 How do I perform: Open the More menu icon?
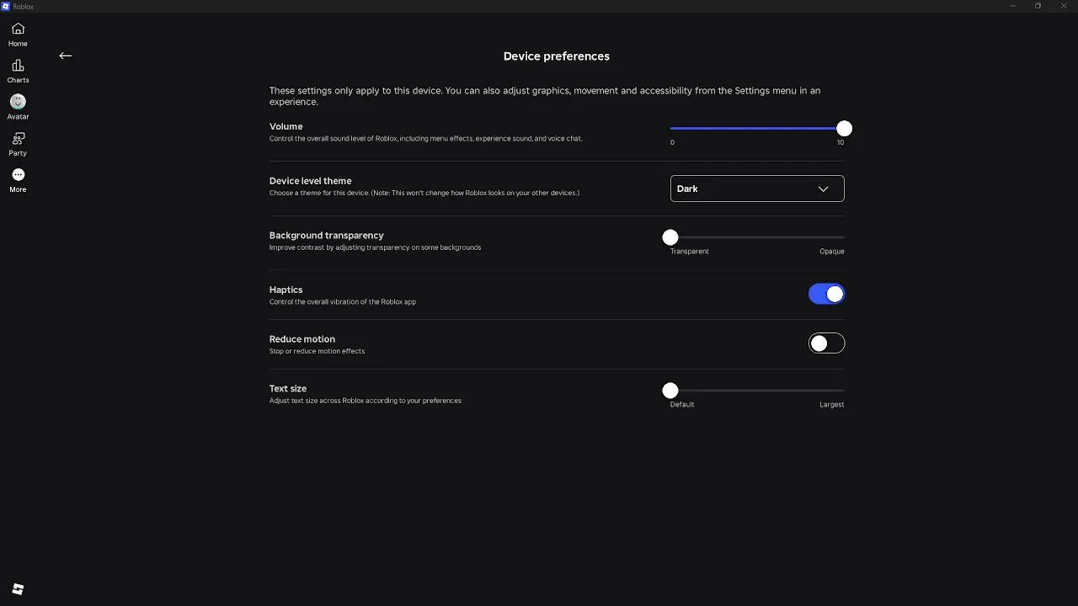[x=18, y=175]
